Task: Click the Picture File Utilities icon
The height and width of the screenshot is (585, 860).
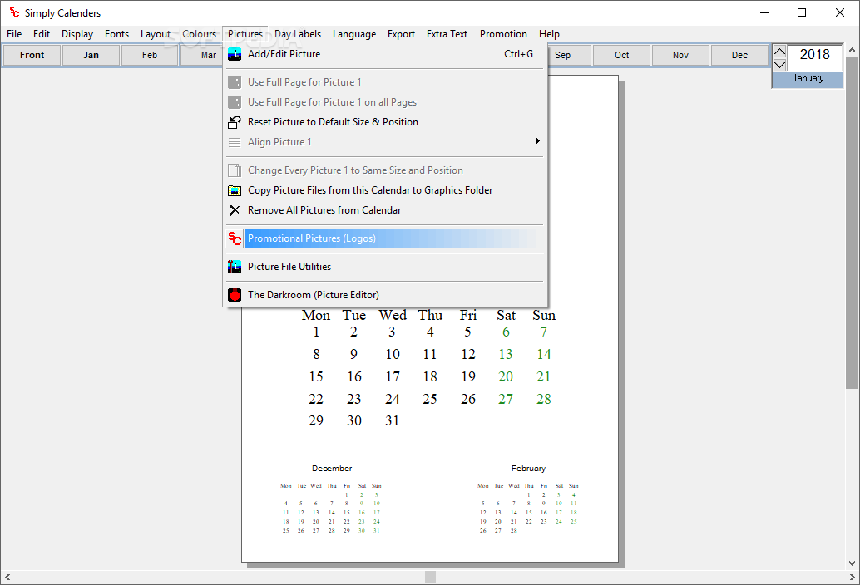Action: tap(235, 267)
